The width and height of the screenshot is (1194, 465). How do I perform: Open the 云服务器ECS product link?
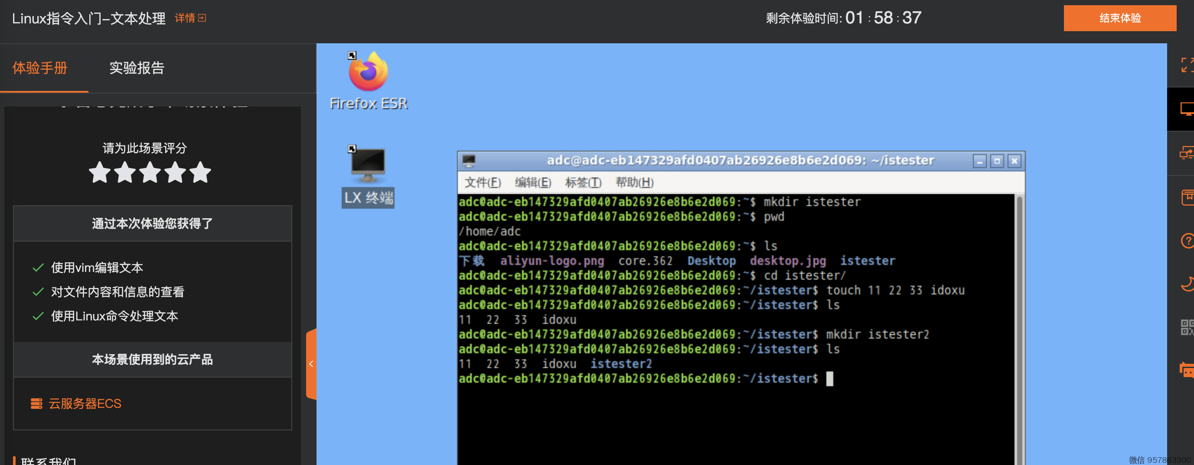coord(85,404)
